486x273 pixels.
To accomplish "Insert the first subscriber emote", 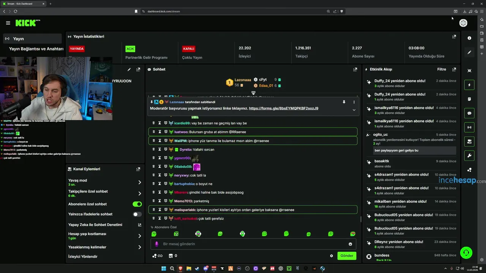I will tap(154, 234).
